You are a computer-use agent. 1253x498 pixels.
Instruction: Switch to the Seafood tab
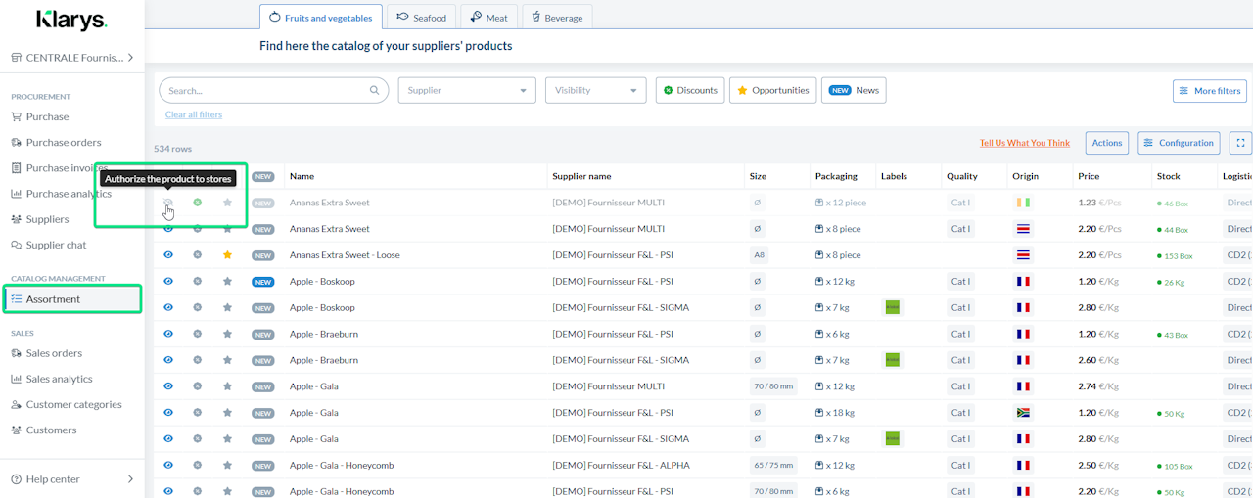coord(422,18)
